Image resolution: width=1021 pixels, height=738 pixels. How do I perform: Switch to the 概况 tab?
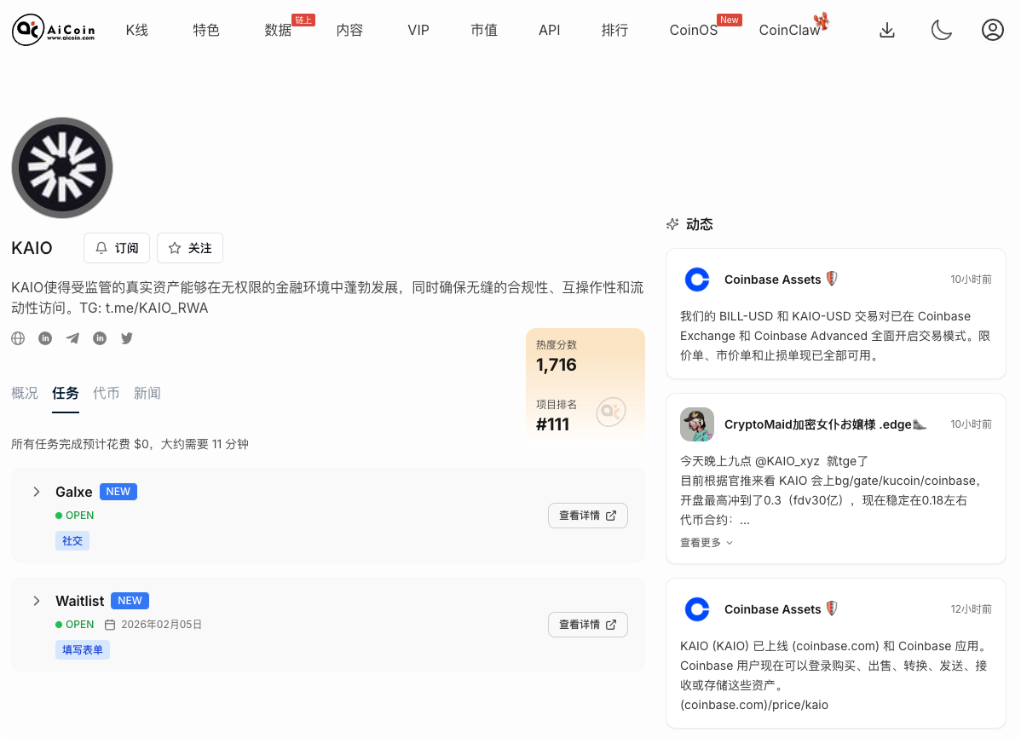(25, 393)
